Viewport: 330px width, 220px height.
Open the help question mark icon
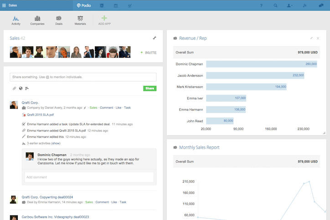point(261,5)
